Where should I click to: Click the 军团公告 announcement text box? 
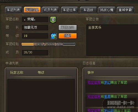pos(112,40)
